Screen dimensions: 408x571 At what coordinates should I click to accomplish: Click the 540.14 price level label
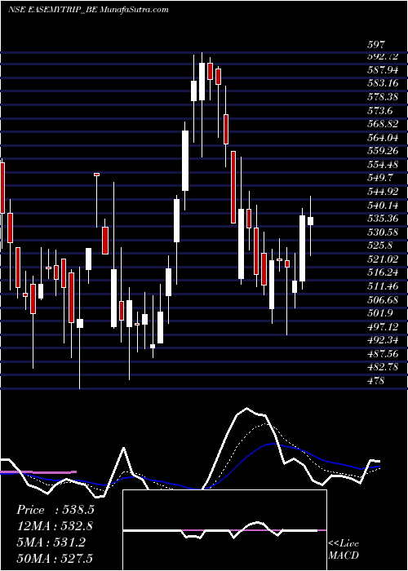click(383, 205)
